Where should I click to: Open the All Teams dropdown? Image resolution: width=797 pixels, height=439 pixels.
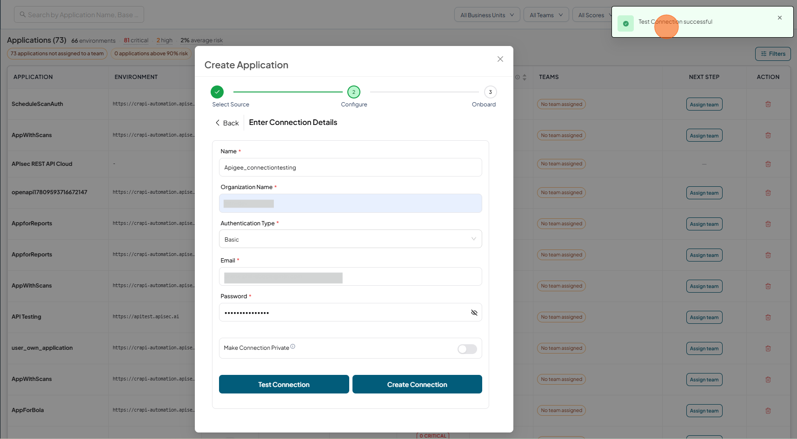(x=546, y=15)
